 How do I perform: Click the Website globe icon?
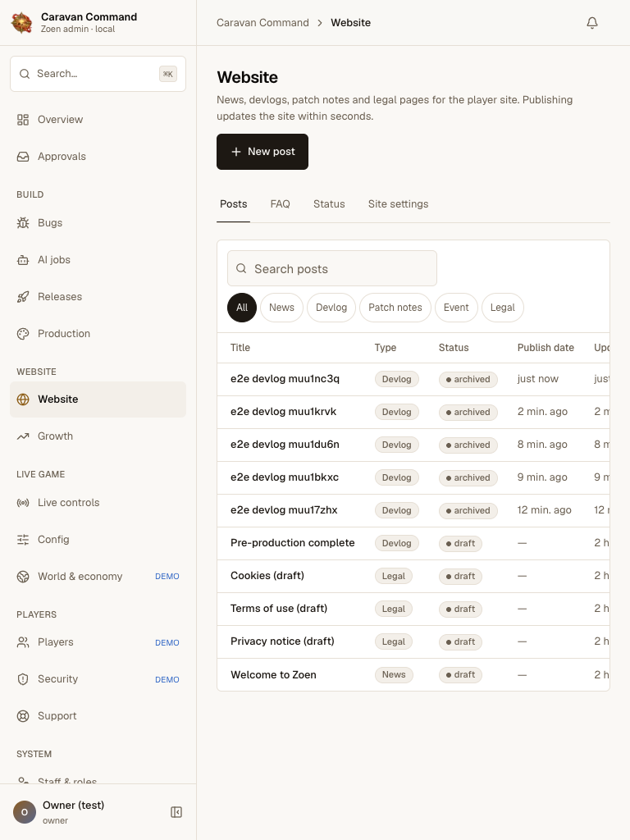(23, 399)
